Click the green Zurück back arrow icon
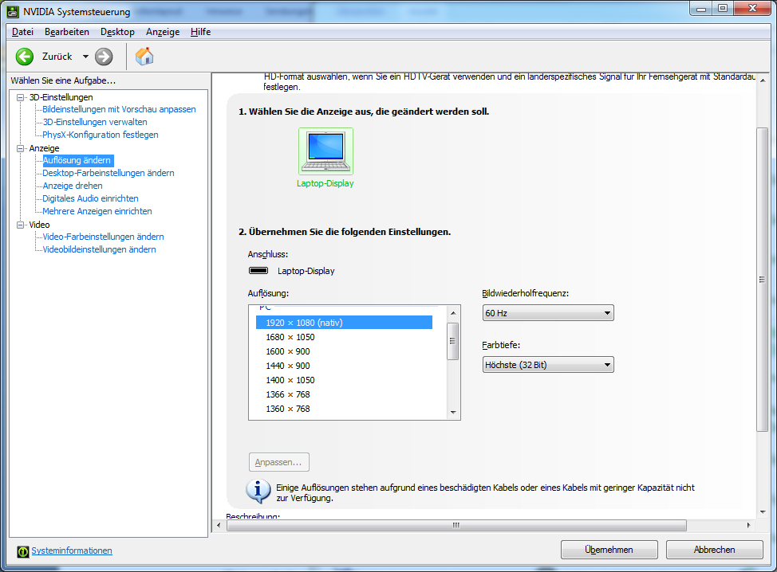 pyautogui.click(x=24, y=57)
